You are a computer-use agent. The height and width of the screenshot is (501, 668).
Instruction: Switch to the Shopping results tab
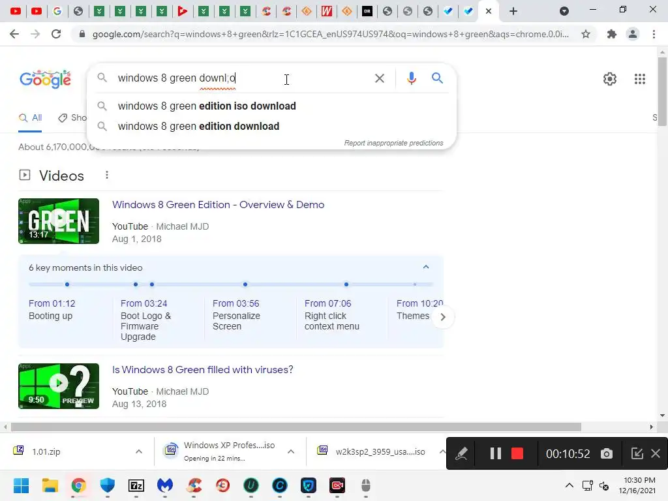coord(72,118)
